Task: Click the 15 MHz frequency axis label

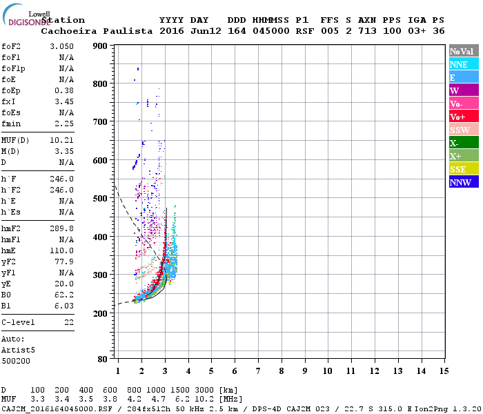Action: click(444, 371)
